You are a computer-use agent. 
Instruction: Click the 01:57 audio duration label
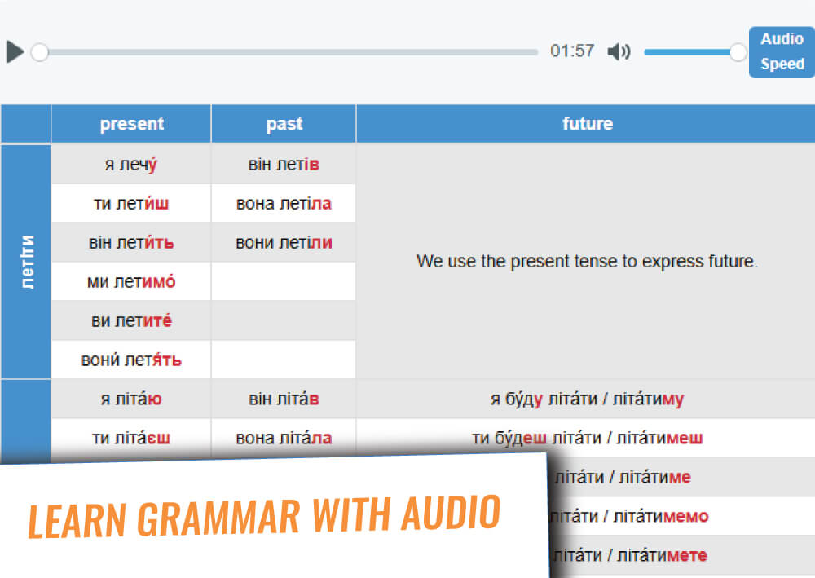coord(572,51)
